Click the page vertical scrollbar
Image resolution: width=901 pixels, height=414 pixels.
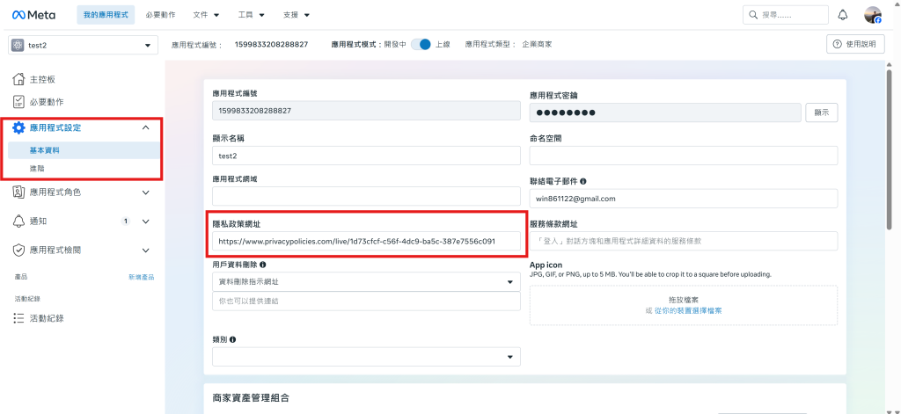pos(890,149)
